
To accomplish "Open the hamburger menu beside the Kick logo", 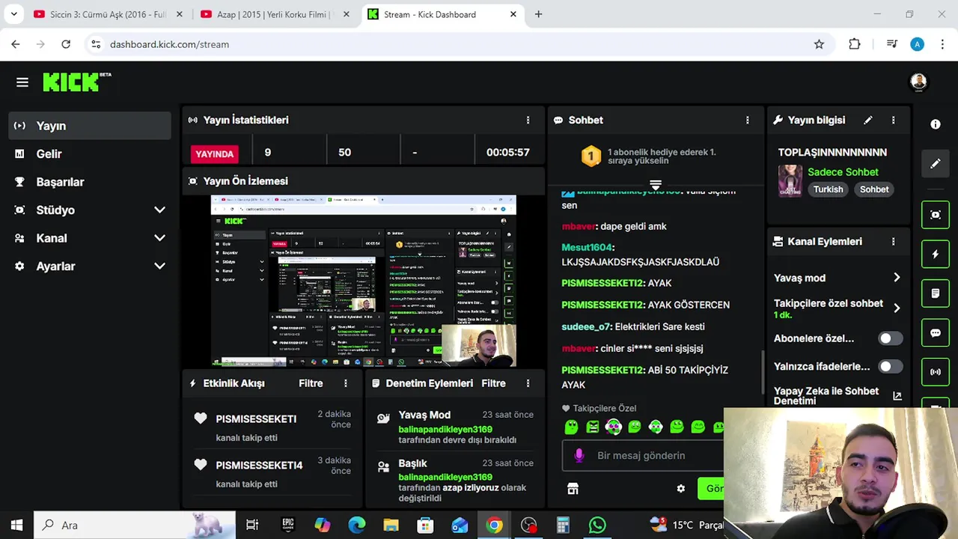I will tap(22, 82).
